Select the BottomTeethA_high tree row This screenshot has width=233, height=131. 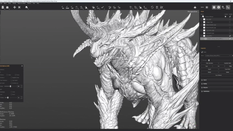click(x=216, y=25)
